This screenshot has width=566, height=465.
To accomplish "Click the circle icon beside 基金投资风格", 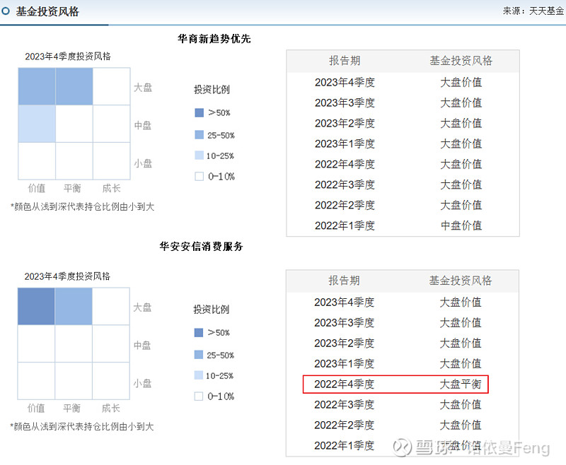I will 6,11.
